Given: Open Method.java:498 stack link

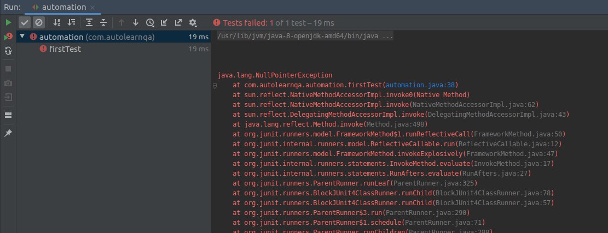Looking at the screenshot, I should (395, 124).
